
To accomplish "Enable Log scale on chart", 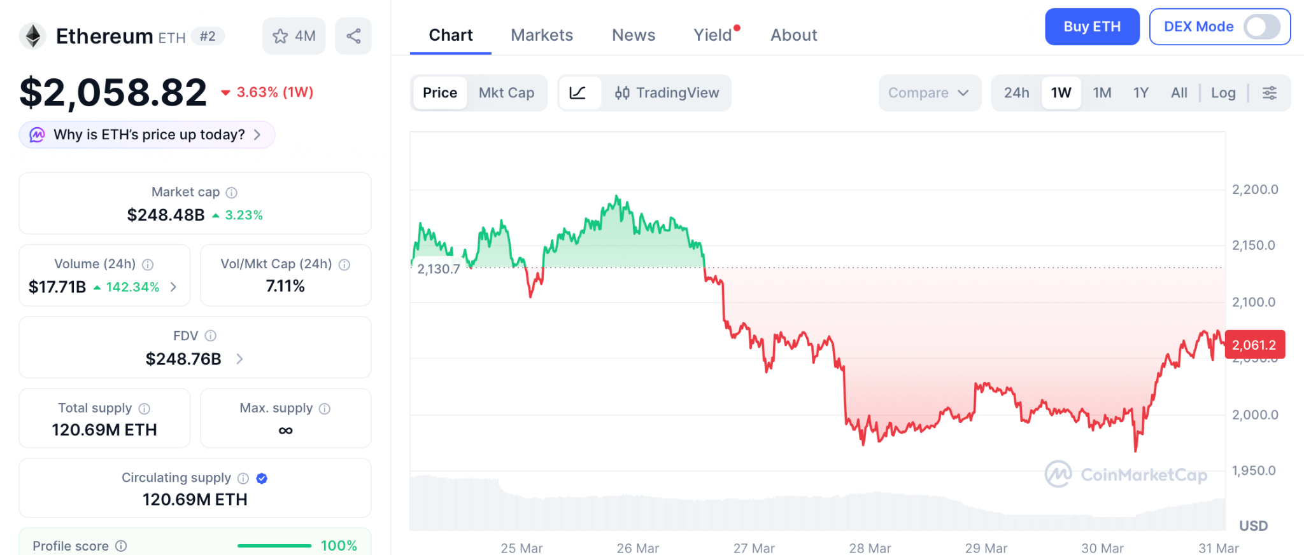I will point(1223,93).
